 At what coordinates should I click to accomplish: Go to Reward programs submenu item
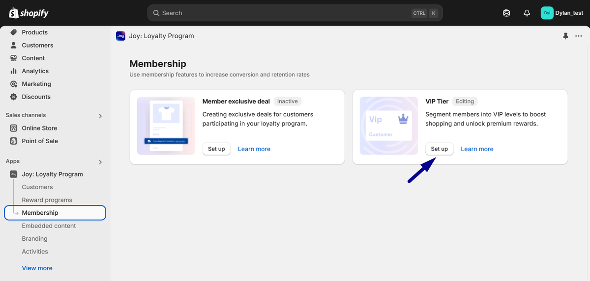[47, 200]
